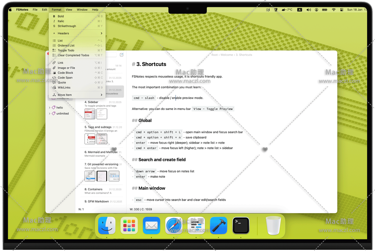Open the FSNotes app menu

click(x=22, y=10)
